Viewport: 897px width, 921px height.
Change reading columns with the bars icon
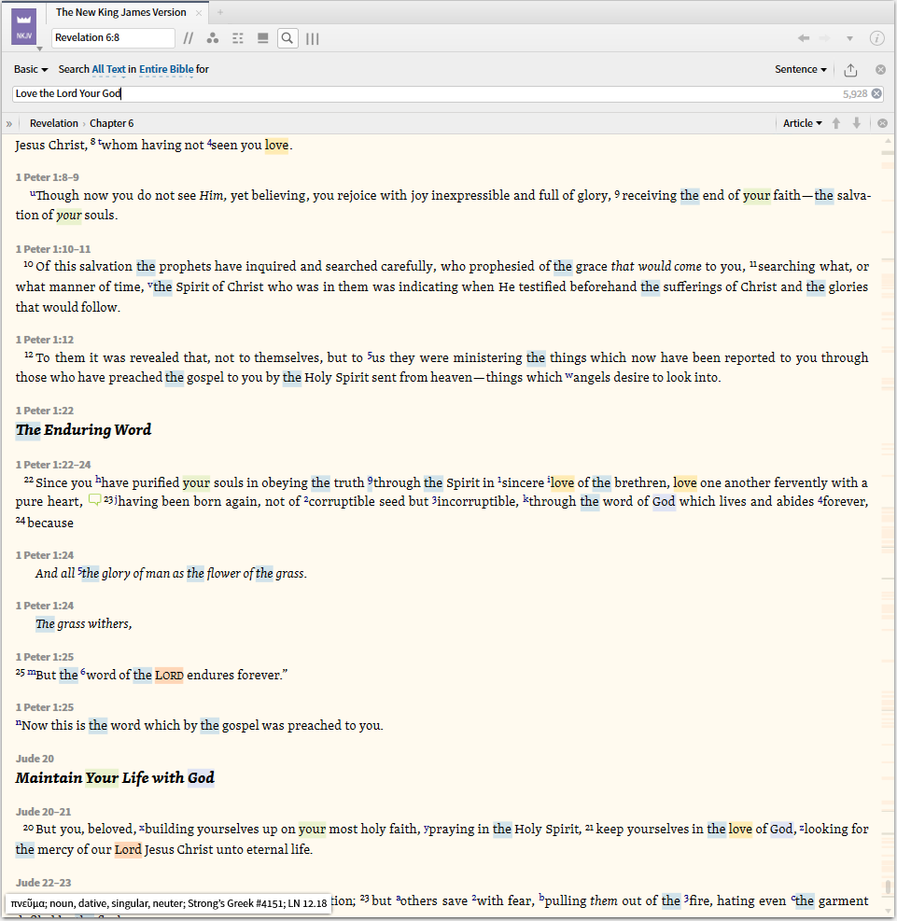(313, 39)
